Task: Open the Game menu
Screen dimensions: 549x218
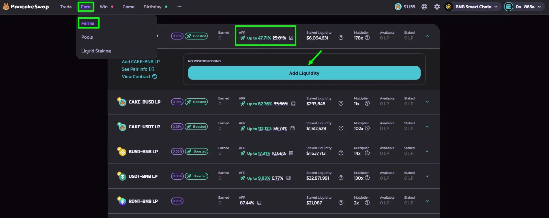Action: 128,7
